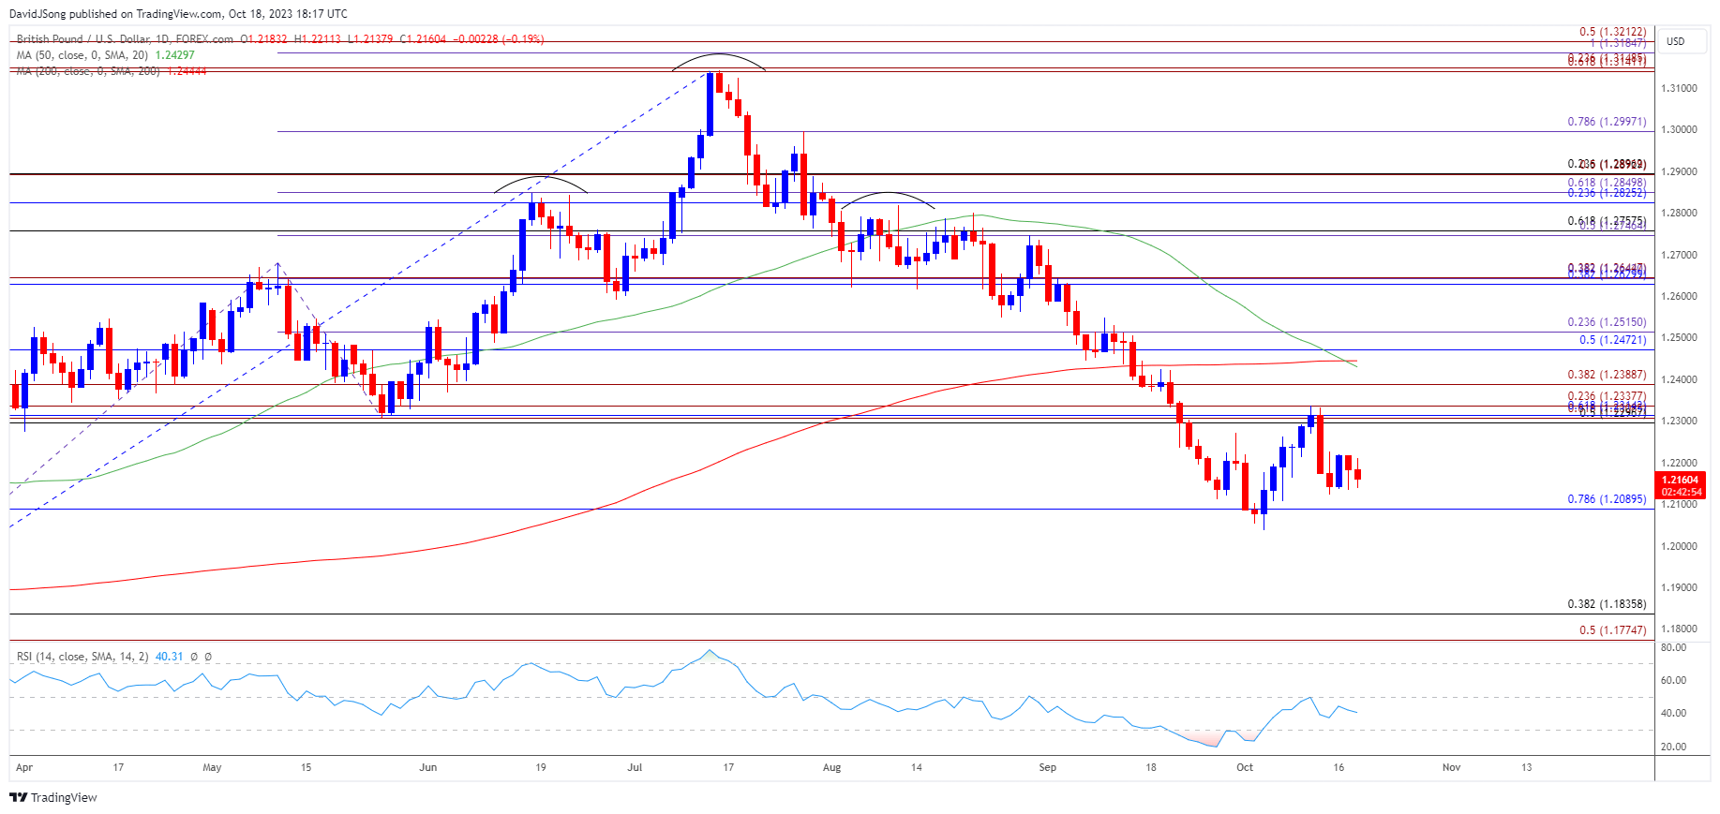Click the 1.30000 price axis label

pyautogui.click(x=1679, y=130)
